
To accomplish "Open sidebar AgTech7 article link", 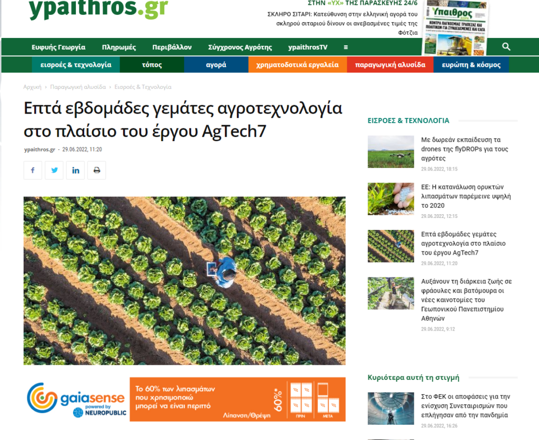I will 463,243.
